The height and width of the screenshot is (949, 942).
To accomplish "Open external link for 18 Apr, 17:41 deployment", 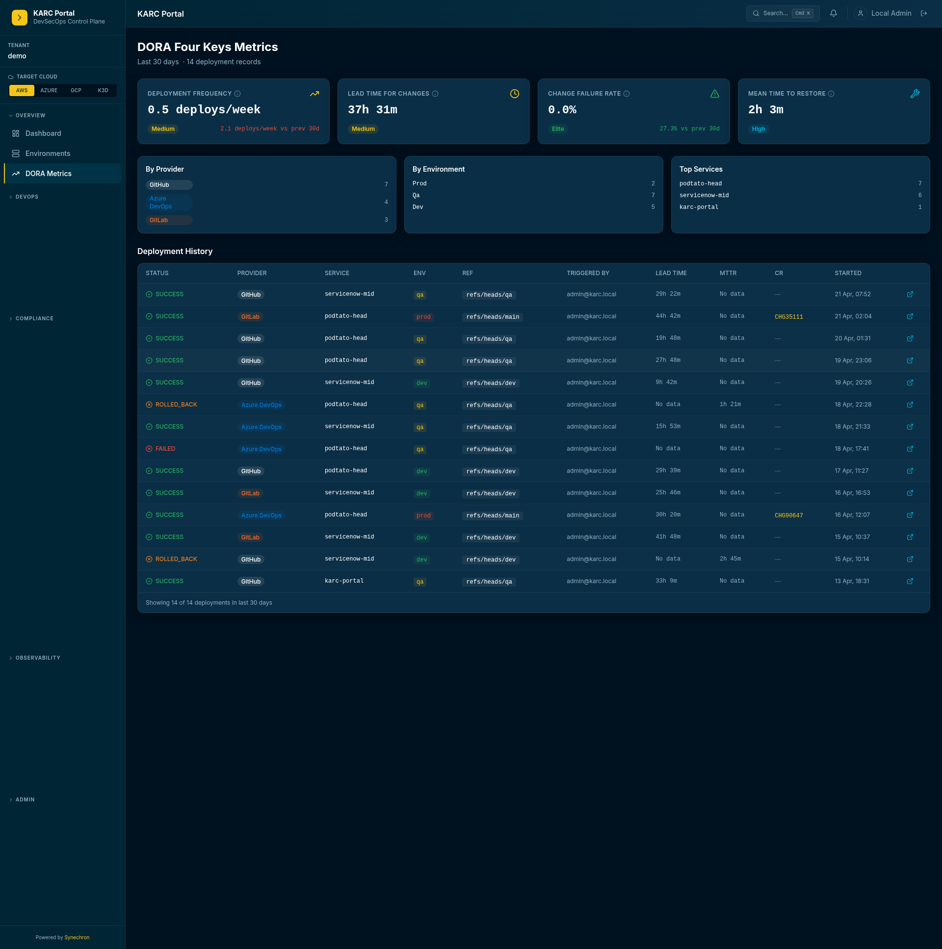I will click(x=910, y=449).
